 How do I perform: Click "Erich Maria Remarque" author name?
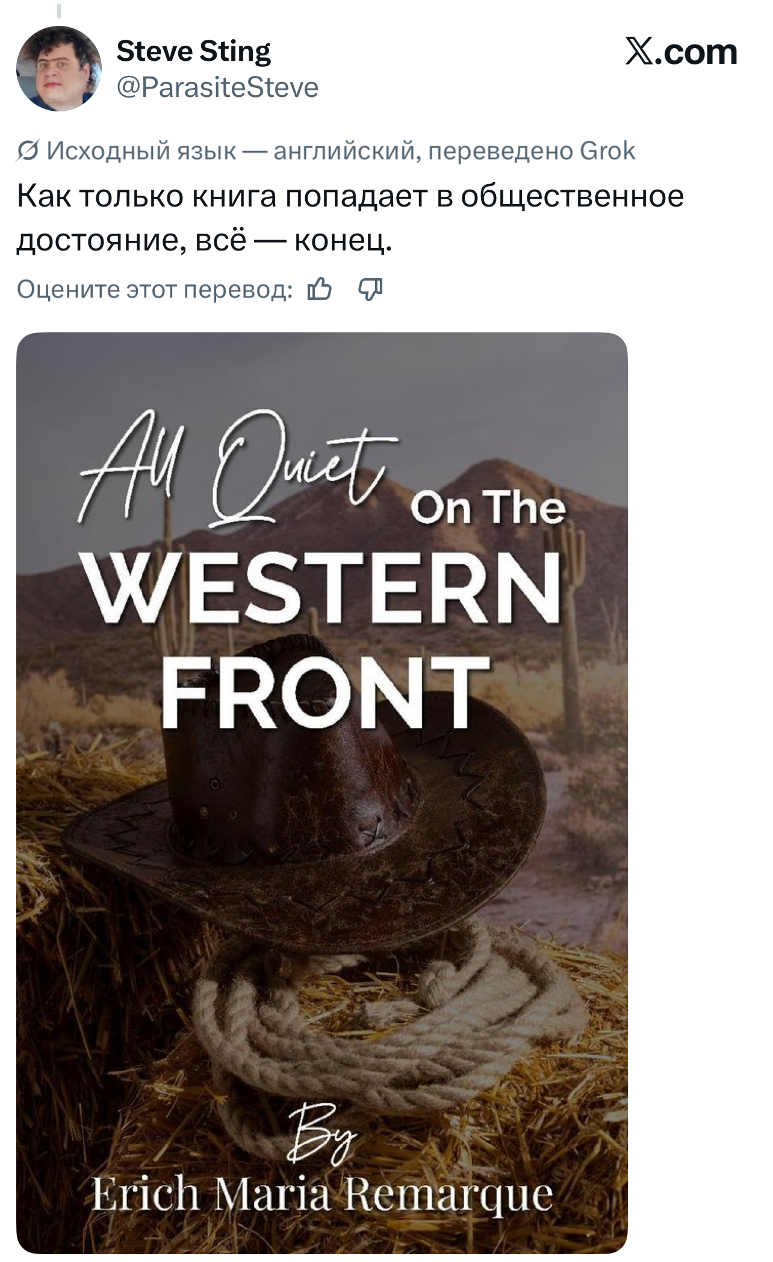pyautogui.click(x=323, y=1195)
